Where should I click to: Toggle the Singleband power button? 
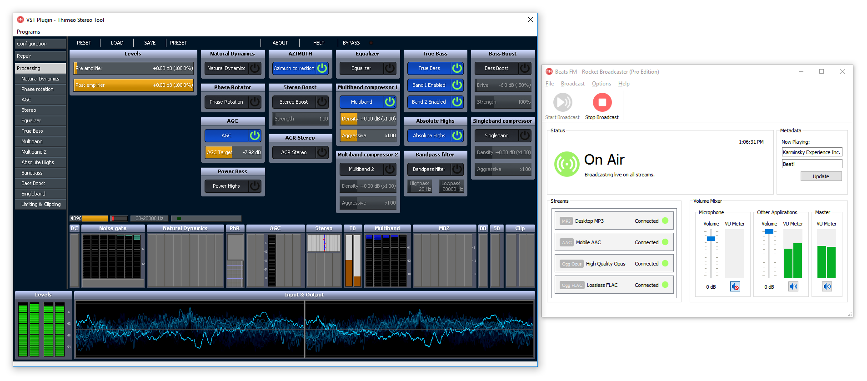coord(525,135)
